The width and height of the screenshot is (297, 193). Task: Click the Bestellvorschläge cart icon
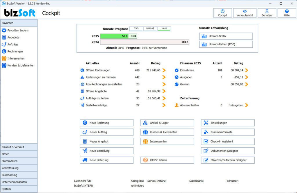82,105
